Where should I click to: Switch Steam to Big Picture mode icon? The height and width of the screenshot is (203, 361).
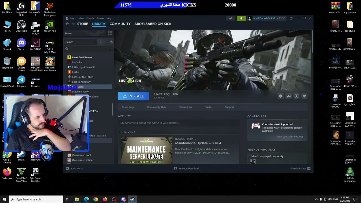(x=291, y=18)
